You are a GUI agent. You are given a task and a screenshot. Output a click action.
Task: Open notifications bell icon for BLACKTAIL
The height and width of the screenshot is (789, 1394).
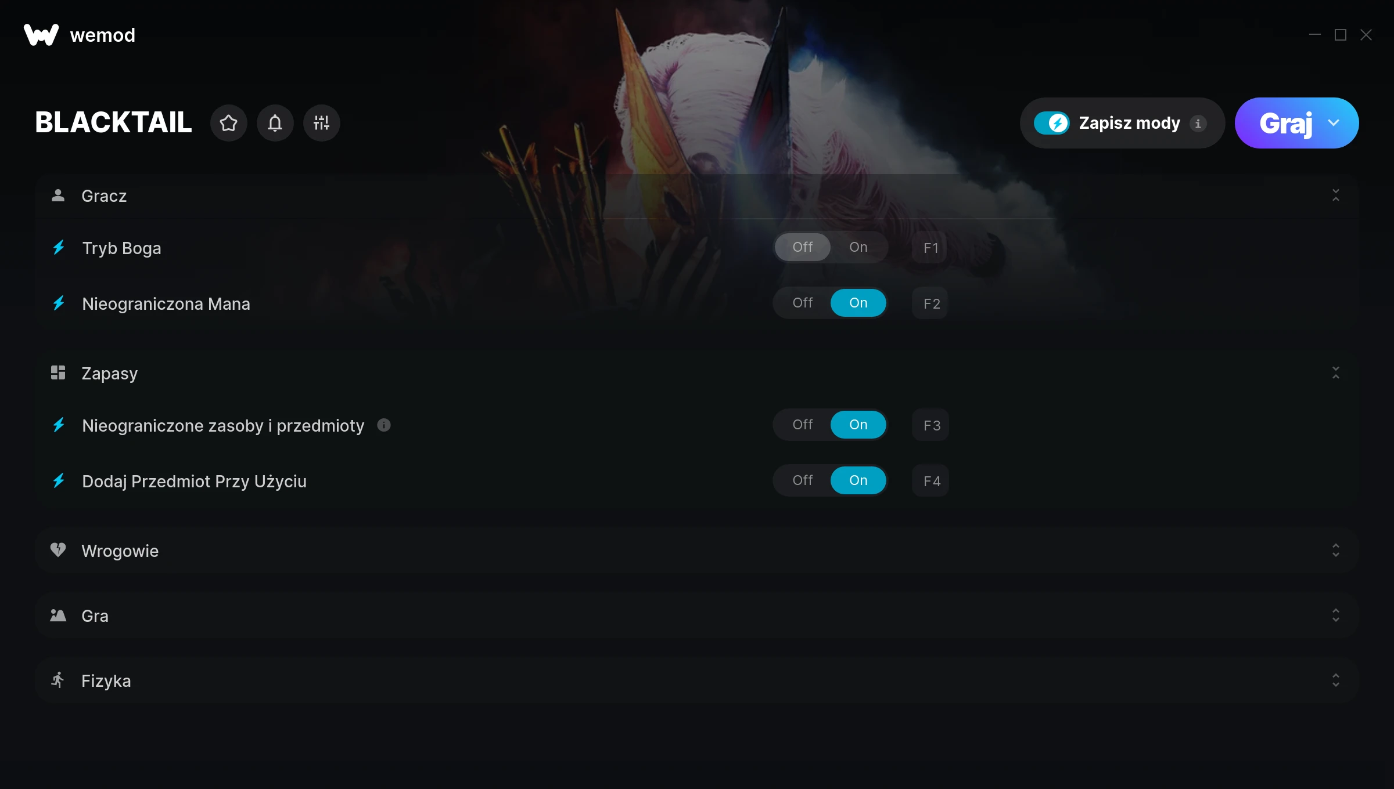(275, 123)
